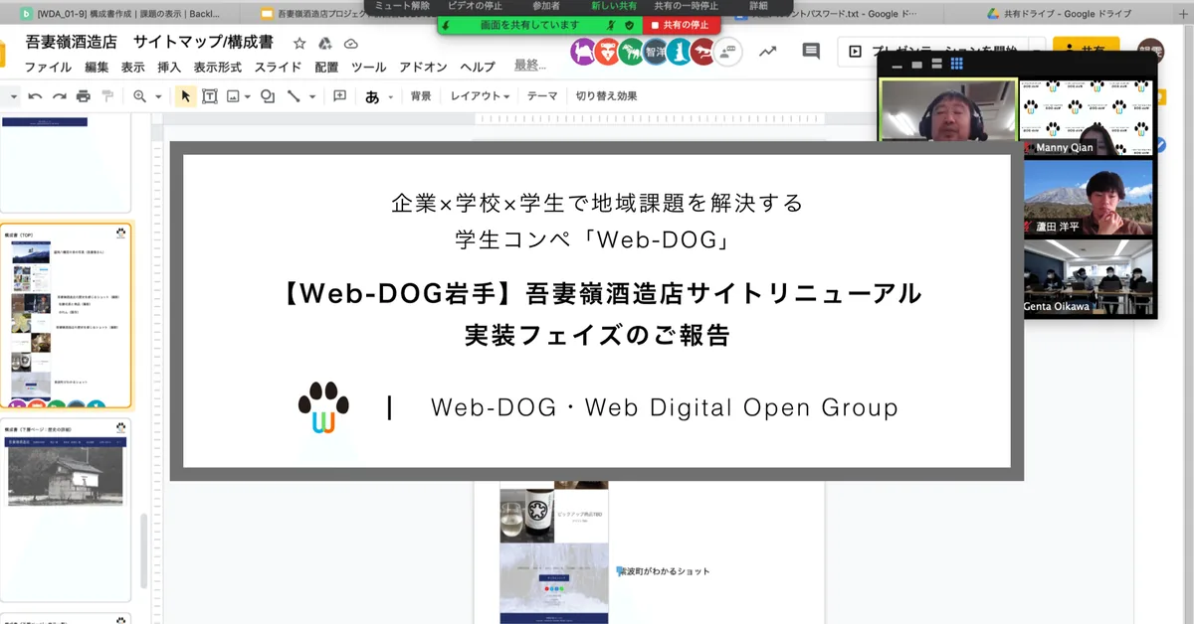The image size is (1194, 624).
Task: Open the ファイル menu
Action: point(48,67)
